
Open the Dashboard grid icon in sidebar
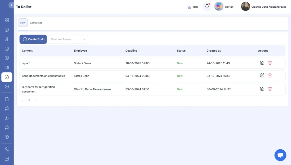7,20
